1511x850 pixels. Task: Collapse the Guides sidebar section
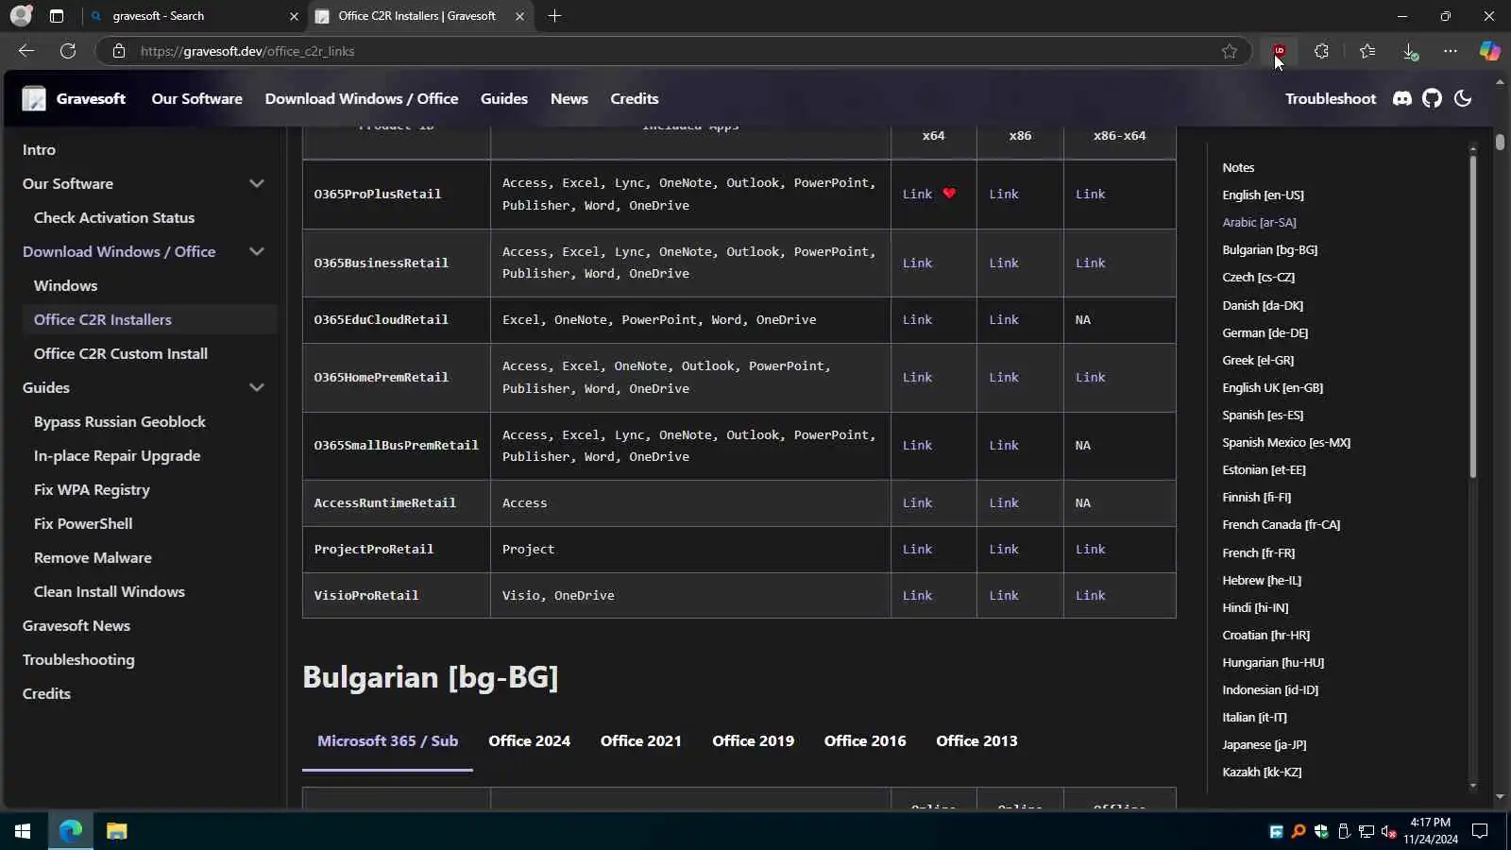click(256, 387)
